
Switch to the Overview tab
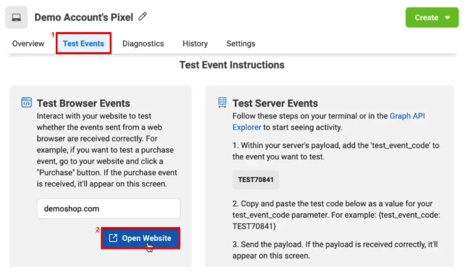(28, 43)
